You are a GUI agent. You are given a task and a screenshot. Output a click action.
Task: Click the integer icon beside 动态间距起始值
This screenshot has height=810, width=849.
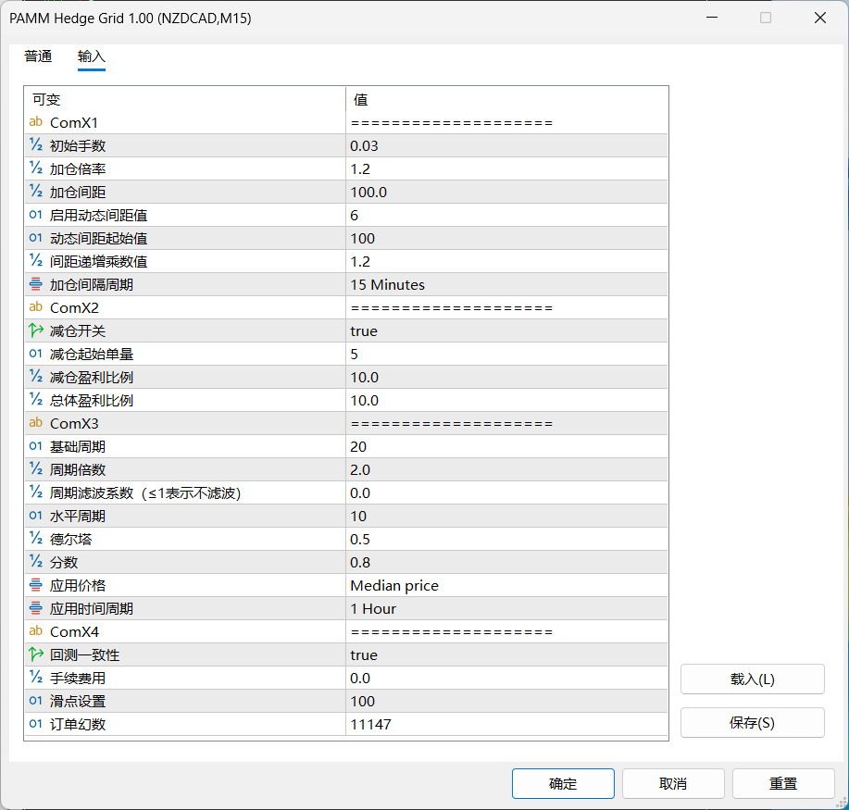click(x=36, y=238)
